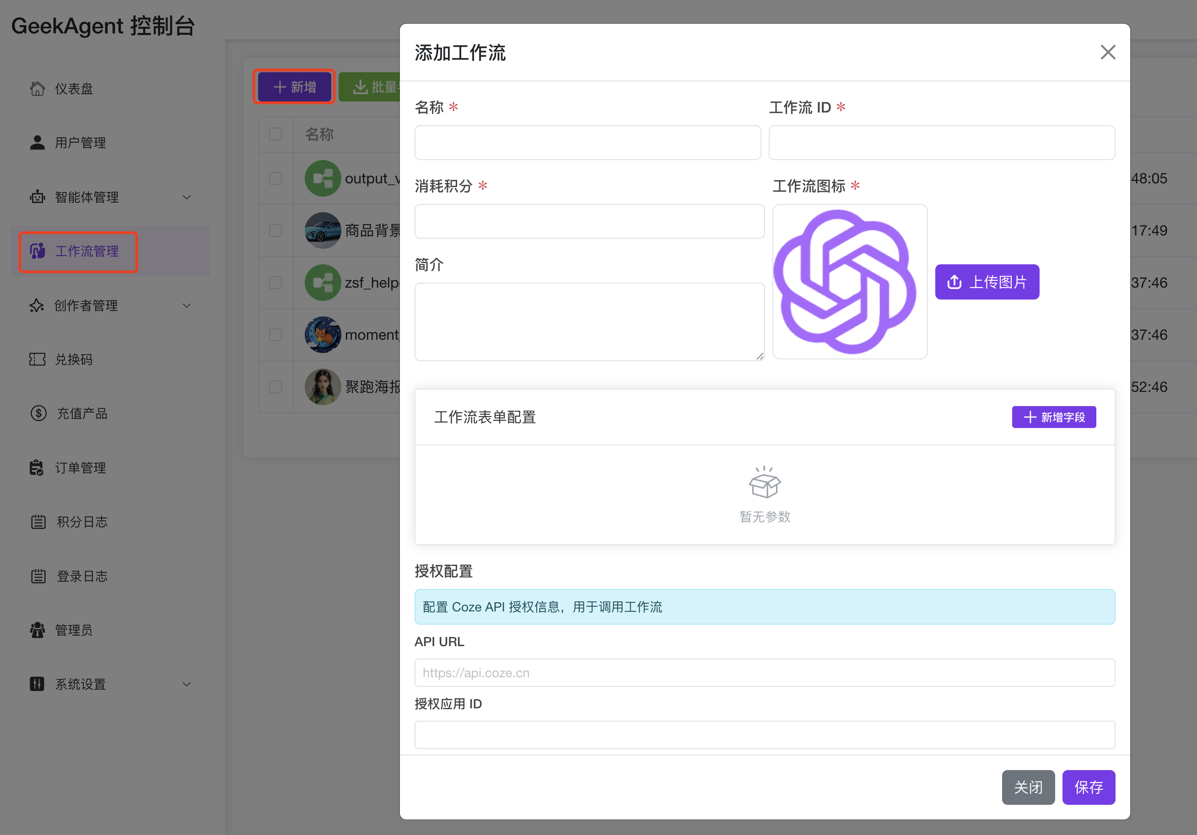
Task: Toggle the select-all checkbox in table header
Action: coord(275,134)
